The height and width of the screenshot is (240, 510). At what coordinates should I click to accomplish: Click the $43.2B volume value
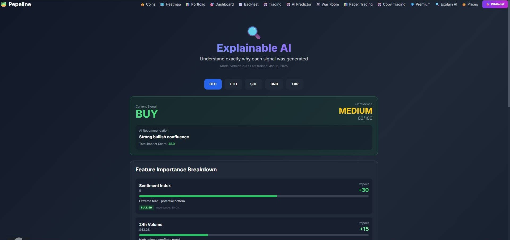click(x=144, y=230)
